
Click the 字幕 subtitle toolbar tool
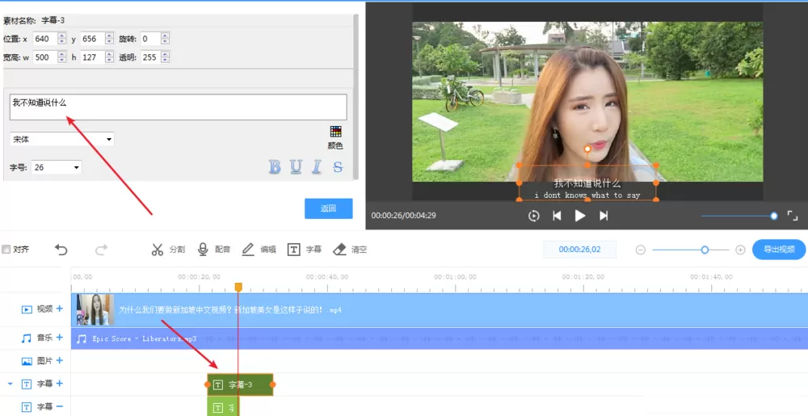305,249
